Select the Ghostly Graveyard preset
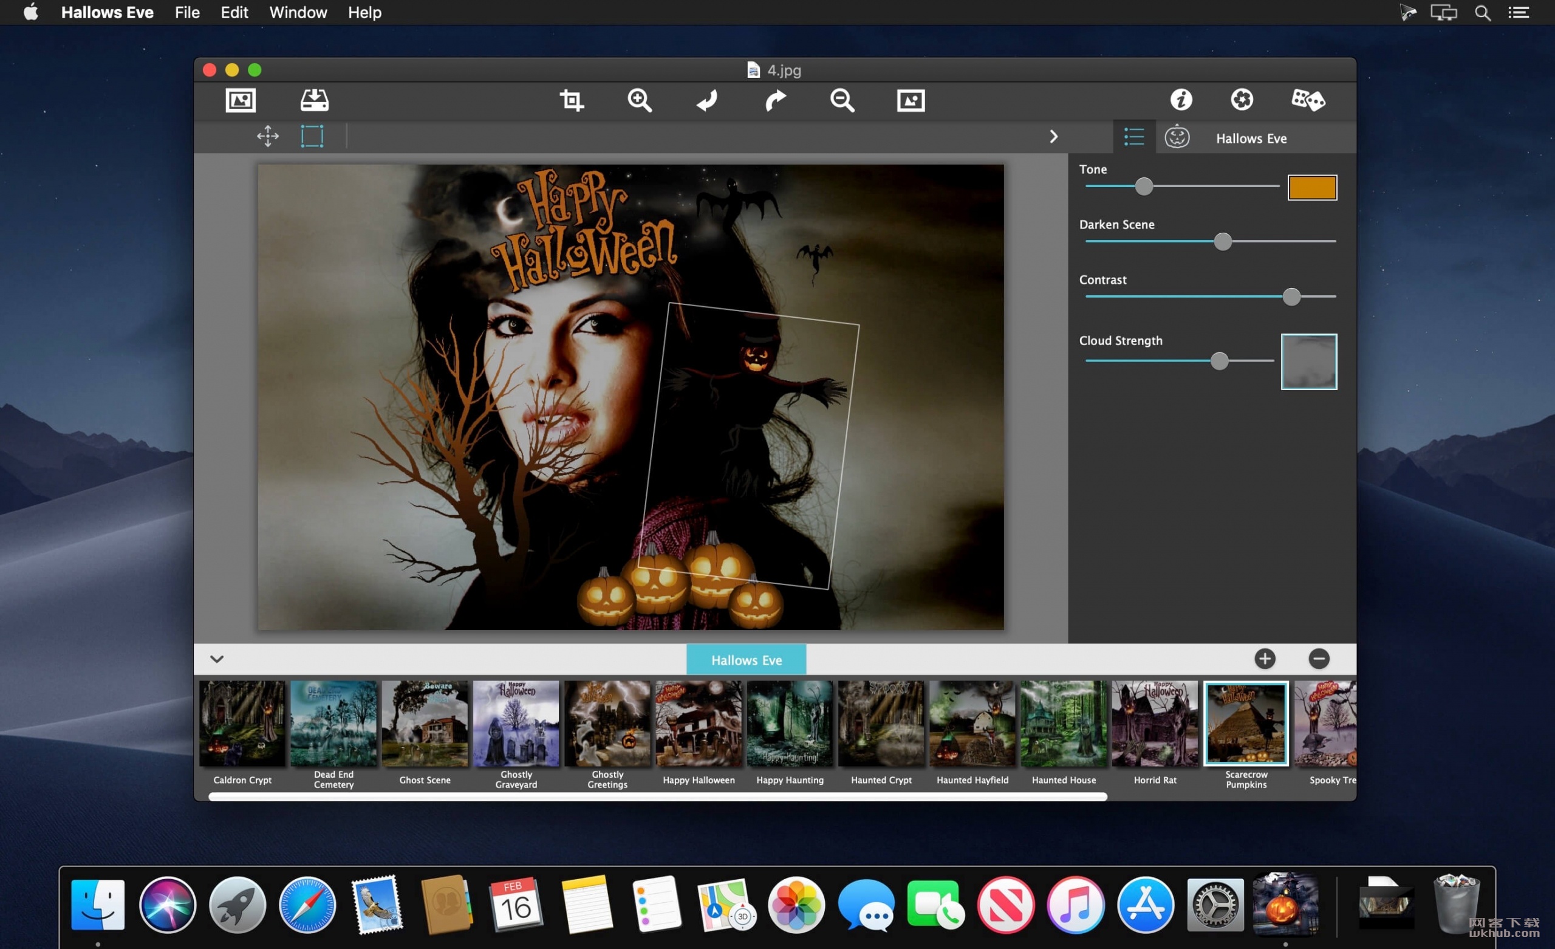The width and height of the screenshot is (1555, 949). tap(516, 724)
